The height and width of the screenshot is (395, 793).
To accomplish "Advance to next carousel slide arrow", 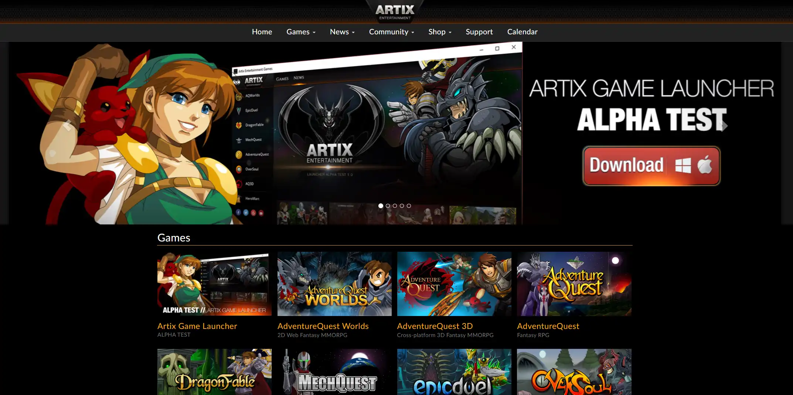I will tap(724, 126).
